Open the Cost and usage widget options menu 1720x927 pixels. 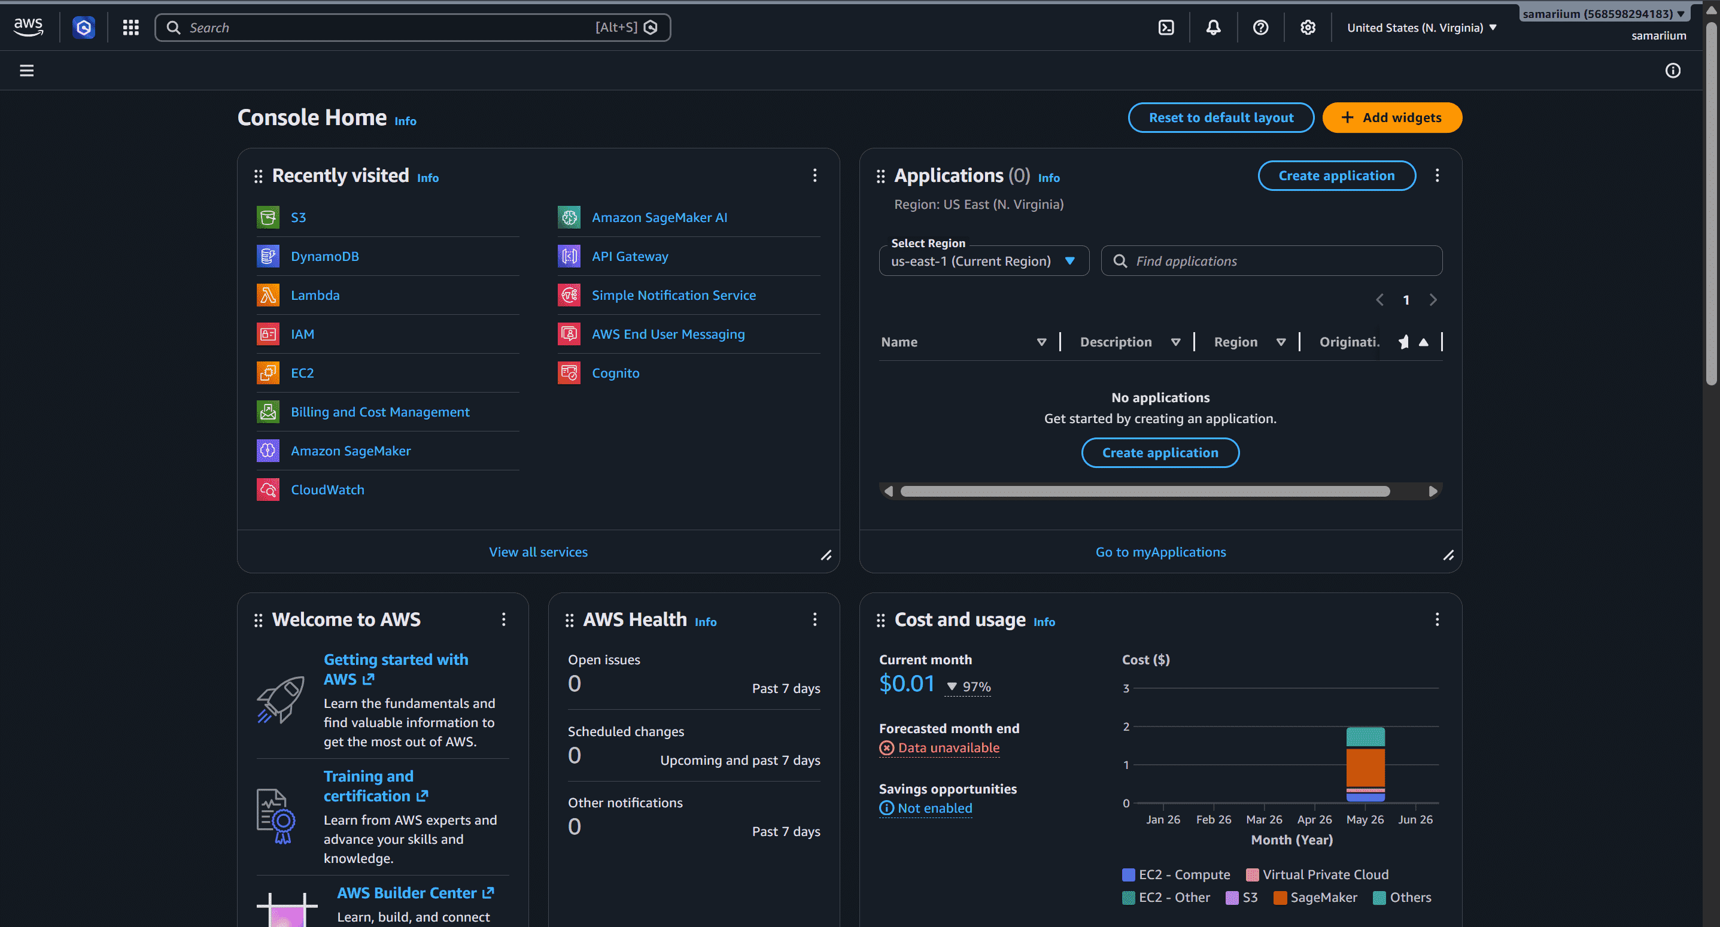1437,619
